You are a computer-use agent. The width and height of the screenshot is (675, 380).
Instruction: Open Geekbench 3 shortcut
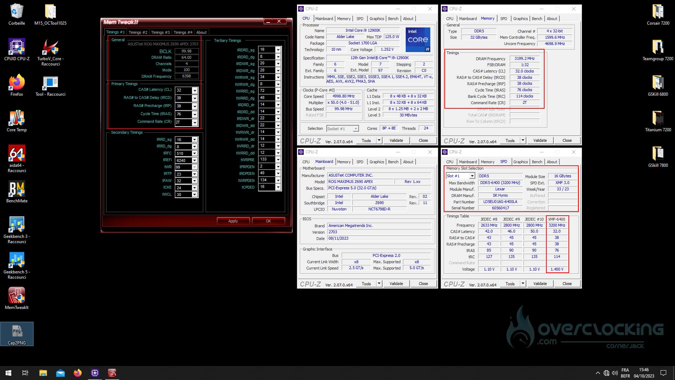(x=17, y=230)
